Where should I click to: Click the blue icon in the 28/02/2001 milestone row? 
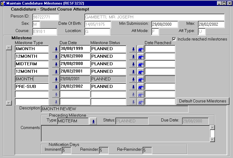tap(140, 72)
